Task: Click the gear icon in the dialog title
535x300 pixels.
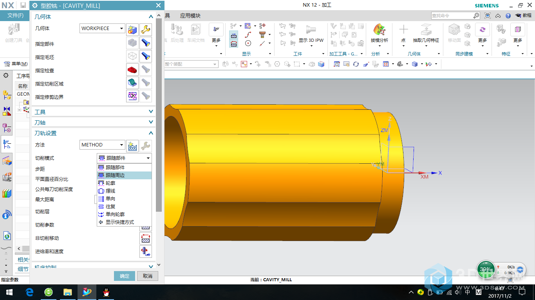Action: pos(35,5)
